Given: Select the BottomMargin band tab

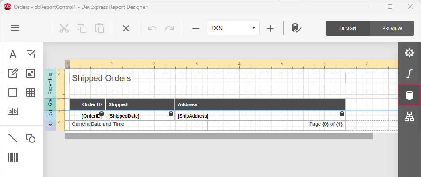Looking at the screenshot, I should pos(50,126).
